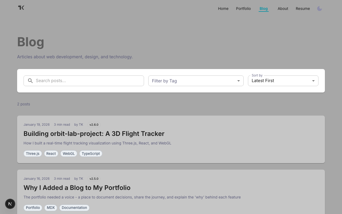Click the TypeScript tag chip

coord(91,154)
